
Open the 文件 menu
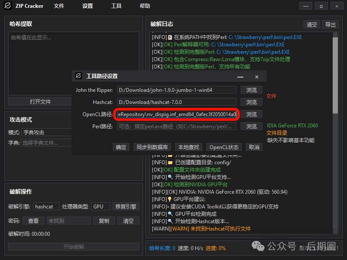click(x=60, y=6)
